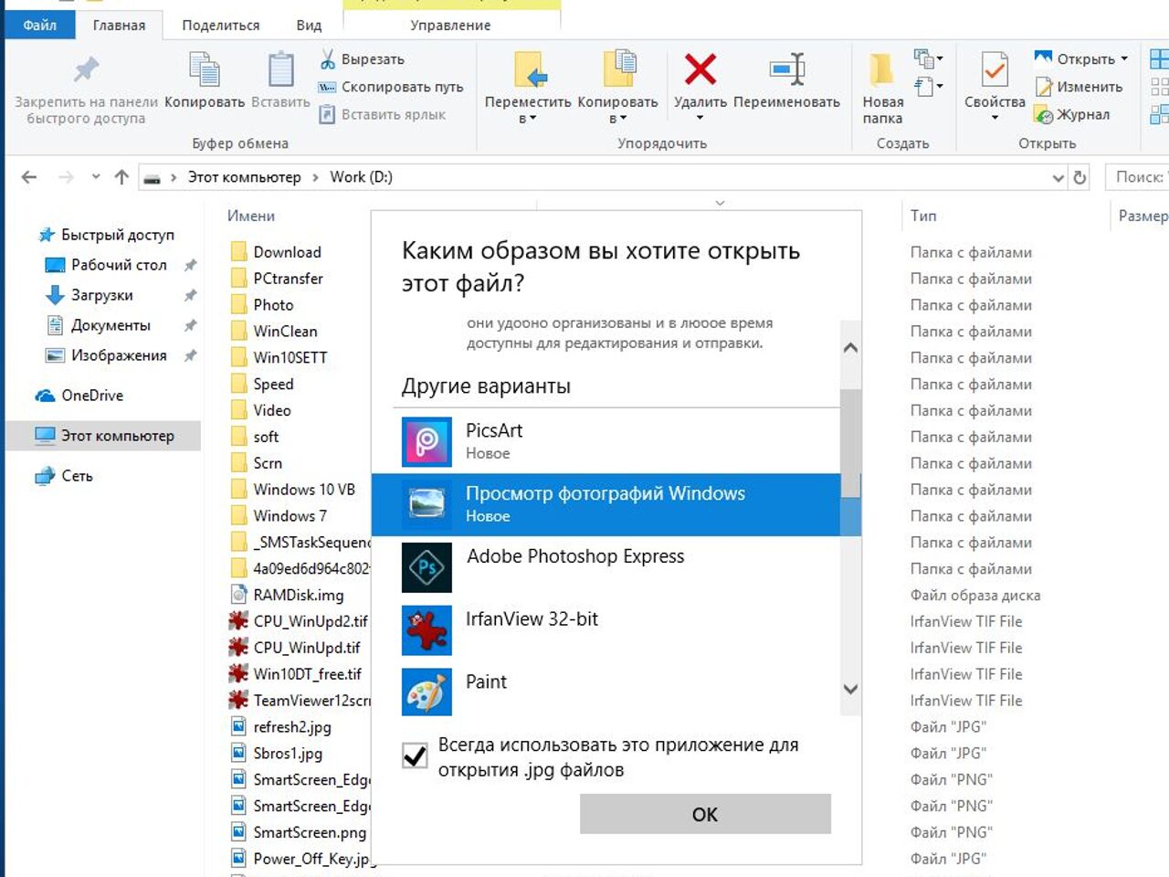Create a new folder with the ribbon icon

pyautogui.click(x=882, y=69)
